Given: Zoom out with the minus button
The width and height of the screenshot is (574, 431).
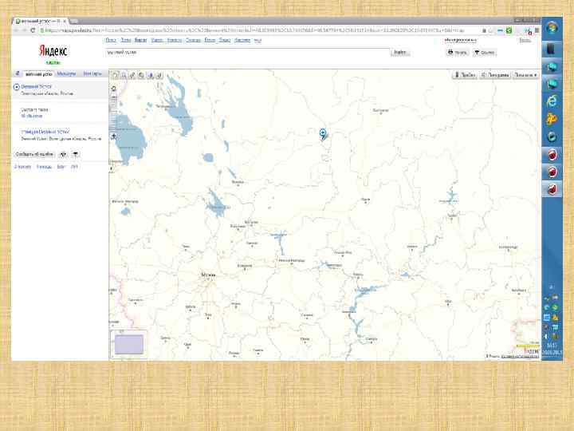Looking at the screenshot, I should [114, 98].
